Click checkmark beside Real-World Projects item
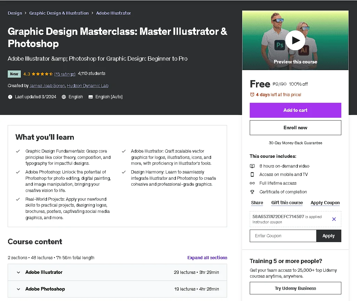357x301 pixels. click(x=18, y=199)
